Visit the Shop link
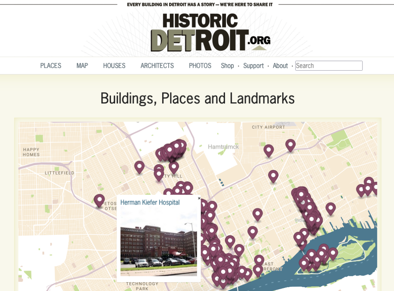The width and height of the screenshot is (394, 291). [227, 66]
